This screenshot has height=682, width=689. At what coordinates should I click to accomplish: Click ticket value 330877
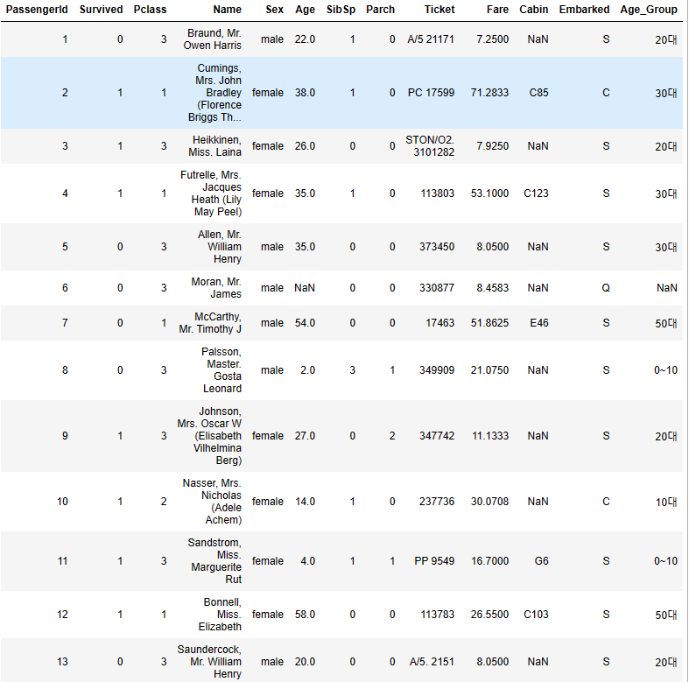437,288
